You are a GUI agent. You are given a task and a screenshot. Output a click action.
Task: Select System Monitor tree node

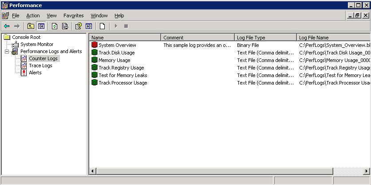(36, 44)
